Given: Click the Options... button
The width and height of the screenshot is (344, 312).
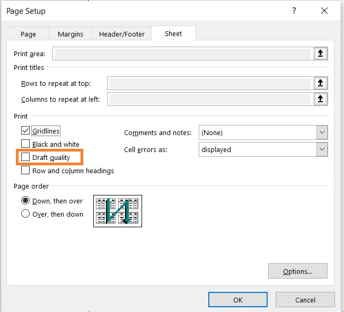Looking at the screenshot, I should 298,271.
